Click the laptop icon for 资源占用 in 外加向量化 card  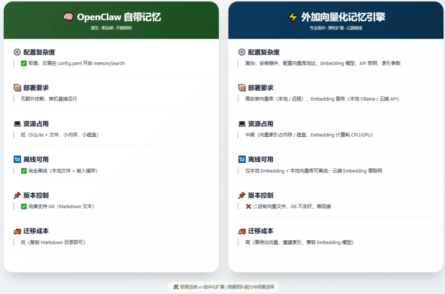coord(242,124)
